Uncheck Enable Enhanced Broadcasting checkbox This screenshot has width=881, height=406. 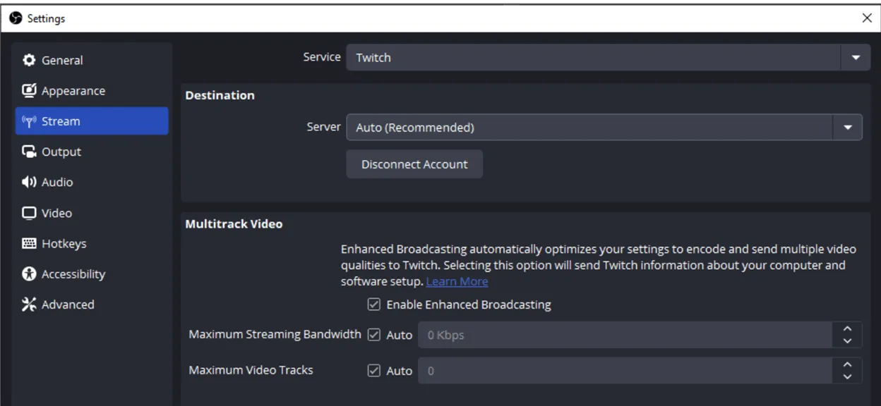pos(374,305)
